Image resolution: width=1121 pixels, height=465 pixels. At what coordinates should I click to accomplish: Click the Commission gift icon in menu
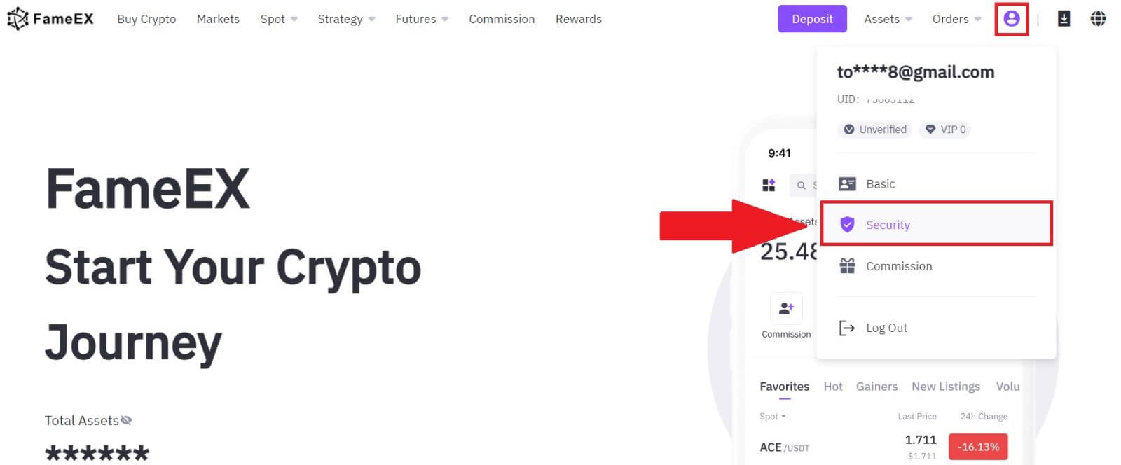coord(847,265)
